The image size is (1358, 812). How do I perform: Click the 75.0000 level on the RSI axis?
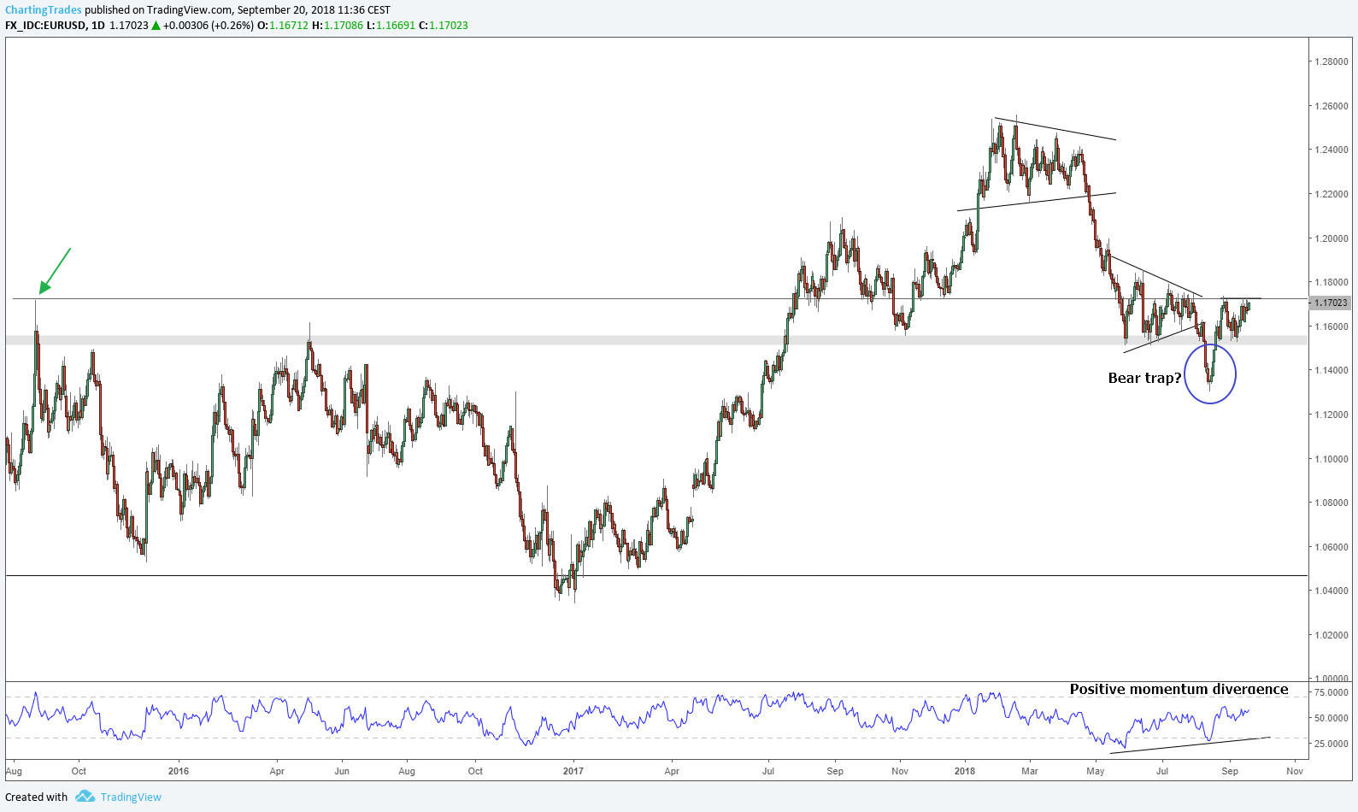[x=1332, y=692]
